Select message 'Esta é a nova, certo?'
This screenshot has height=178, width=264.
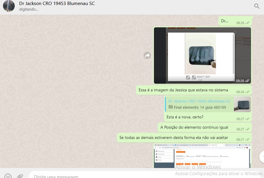[185, 117]
